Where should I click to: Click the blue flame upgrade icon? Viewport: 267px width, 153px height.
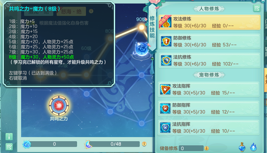coord(253,147)
